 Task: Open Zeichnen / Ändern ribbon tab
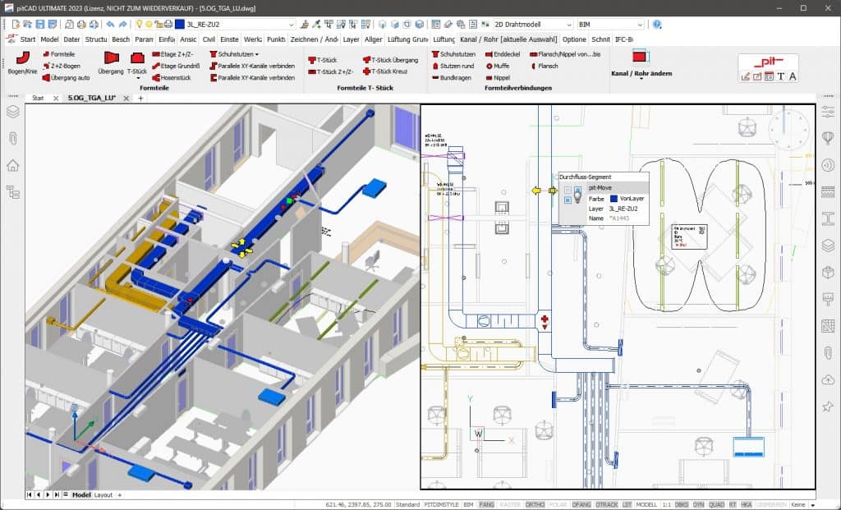pos(315,39)
